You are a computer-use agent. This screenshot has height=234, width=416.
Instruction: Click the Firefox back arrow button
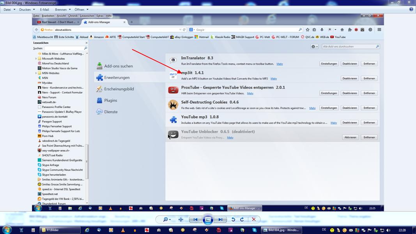[x=36, y=30]
